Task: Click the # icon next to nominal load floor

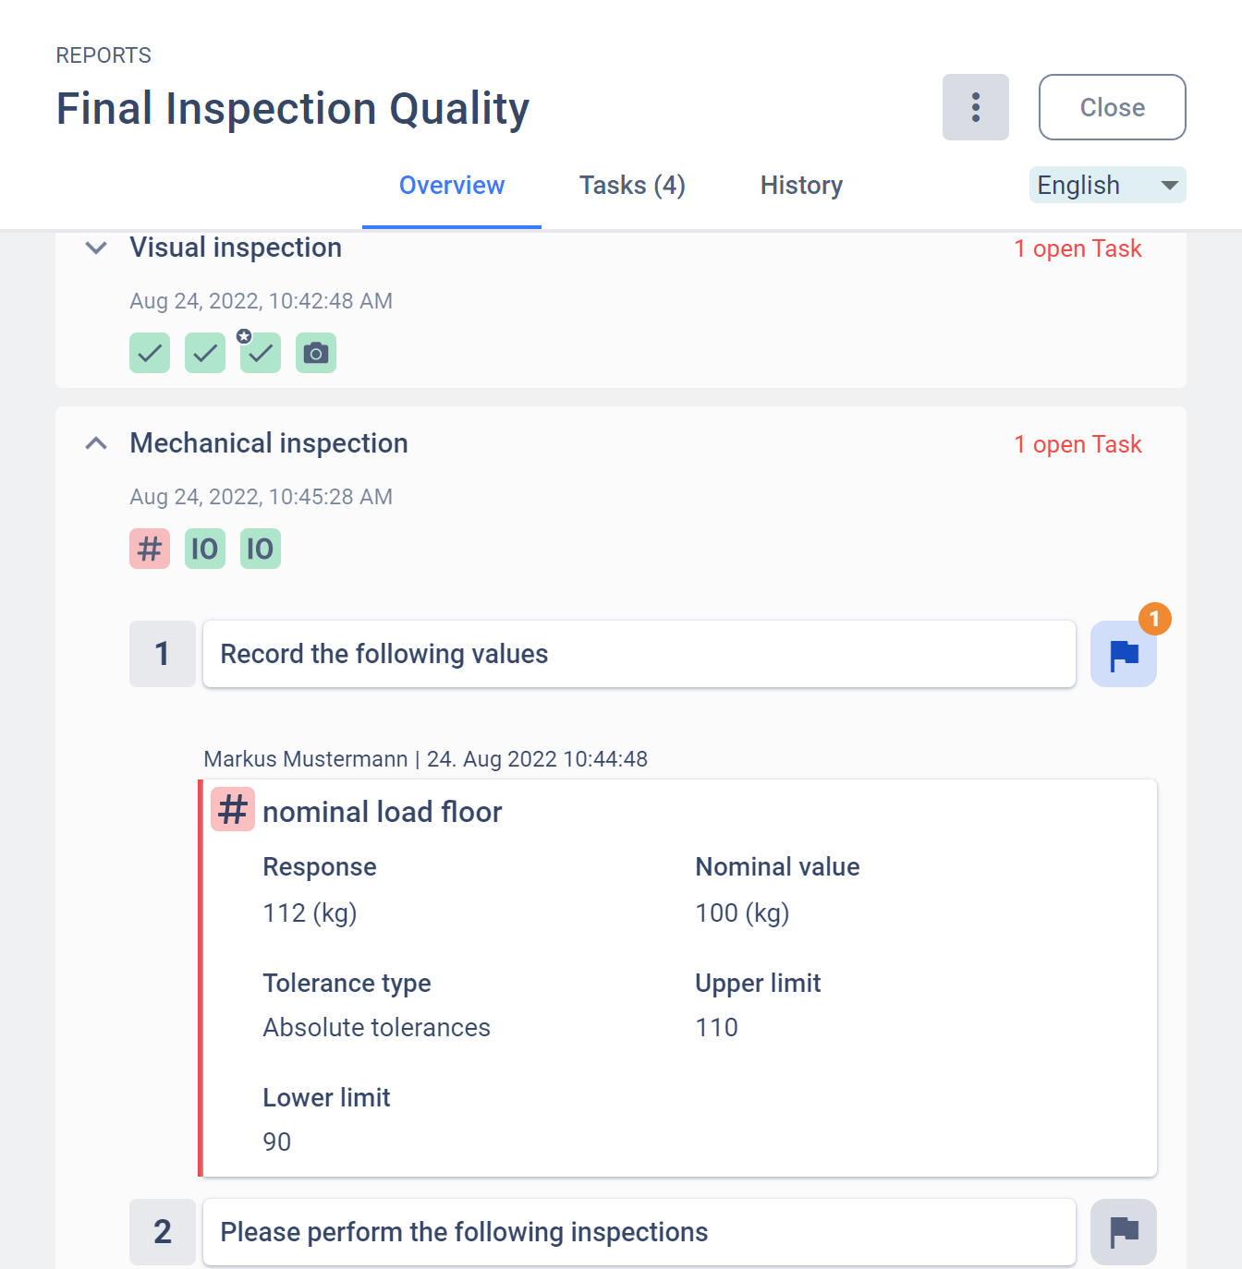Action: tap(232, 810)
